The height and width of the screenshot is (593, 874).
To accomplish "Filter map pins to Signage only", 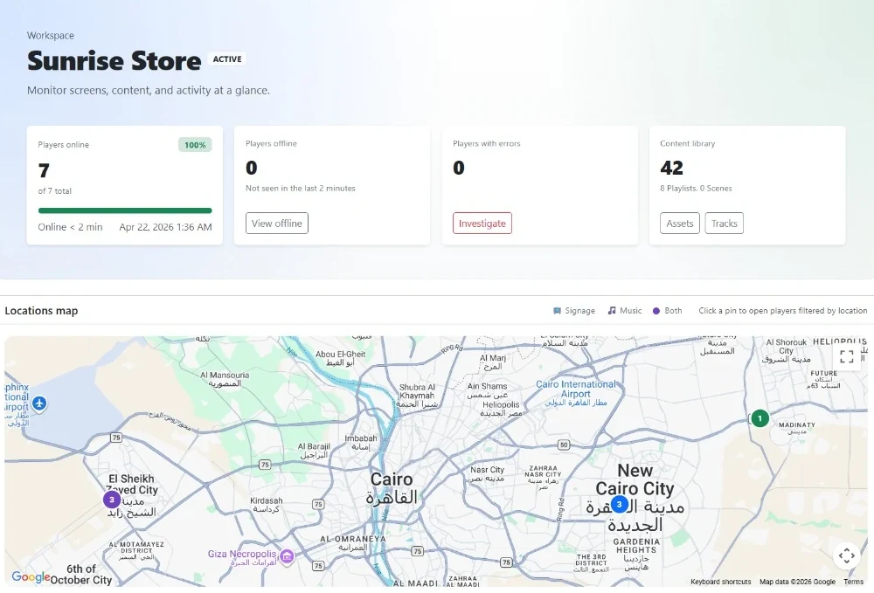I will point(574,310).
